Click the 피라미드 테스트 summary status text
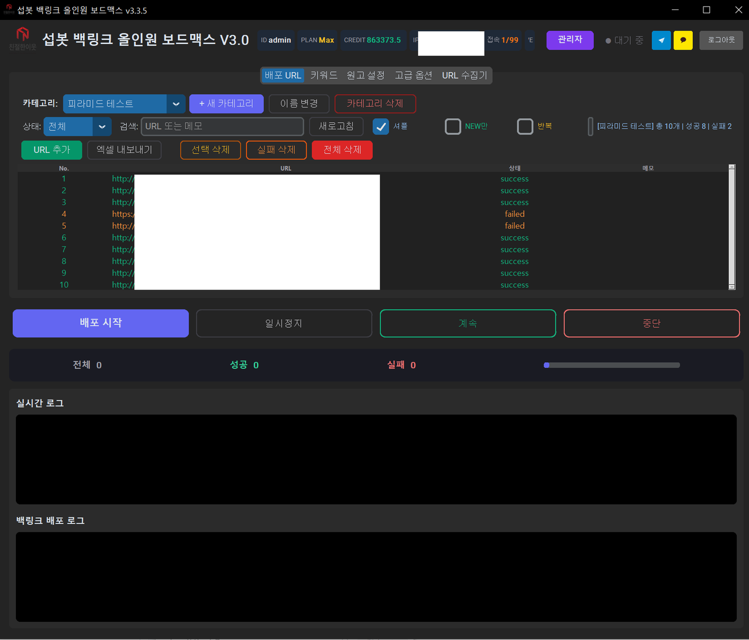 pos(664,126)
